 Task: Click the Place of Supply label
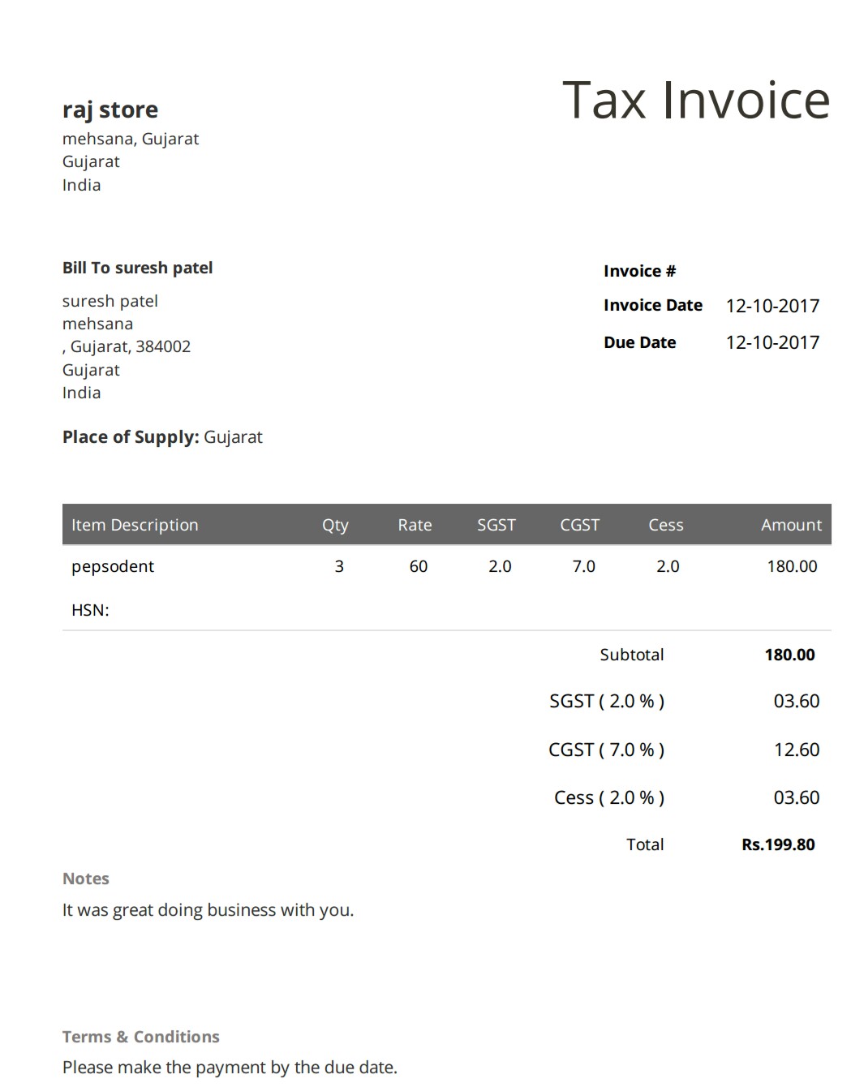[x=131, y=437]
